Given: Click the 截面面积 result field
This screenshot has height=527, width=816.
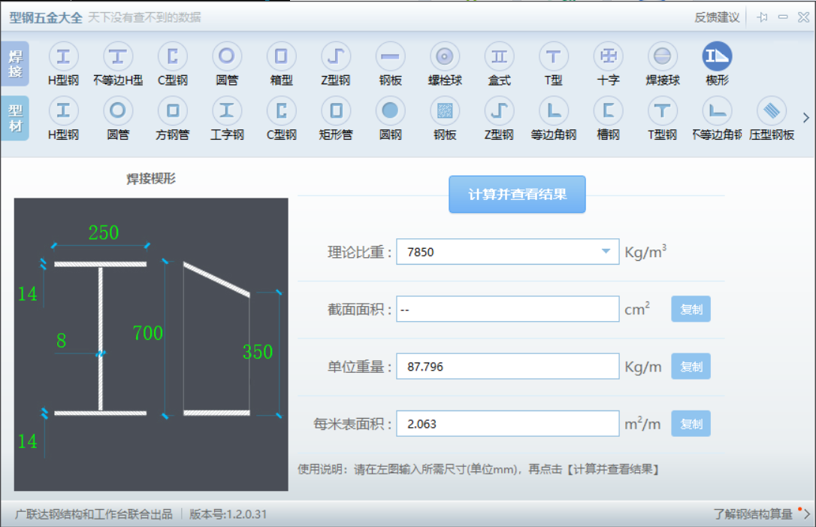Looking at the screenshot, I should coord(507,309).
